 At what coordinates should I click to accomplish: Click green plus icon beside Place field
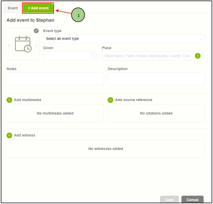198,56
